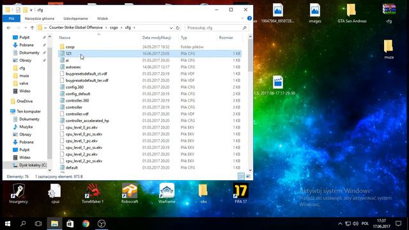The image size is (409, 230).
Task: Show hidden system tray icons
Action: coord(340,224)
